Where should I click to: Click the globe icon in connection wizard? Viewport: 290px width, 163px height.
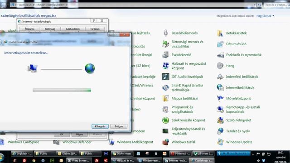90,68
